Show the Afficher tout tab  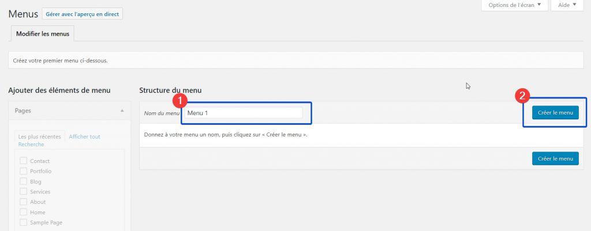[x=84, y=137]
